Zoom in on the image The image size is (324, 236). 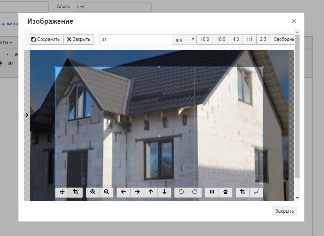point(93,192)
